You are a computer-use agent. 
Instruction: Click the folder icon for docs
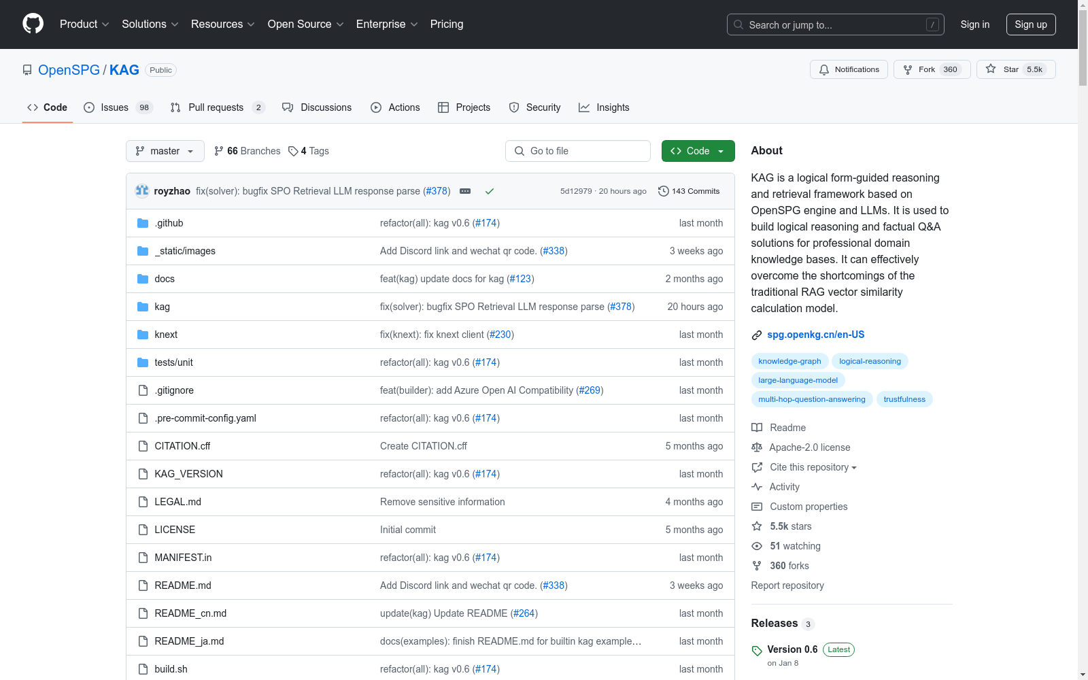tap(143, 279)
